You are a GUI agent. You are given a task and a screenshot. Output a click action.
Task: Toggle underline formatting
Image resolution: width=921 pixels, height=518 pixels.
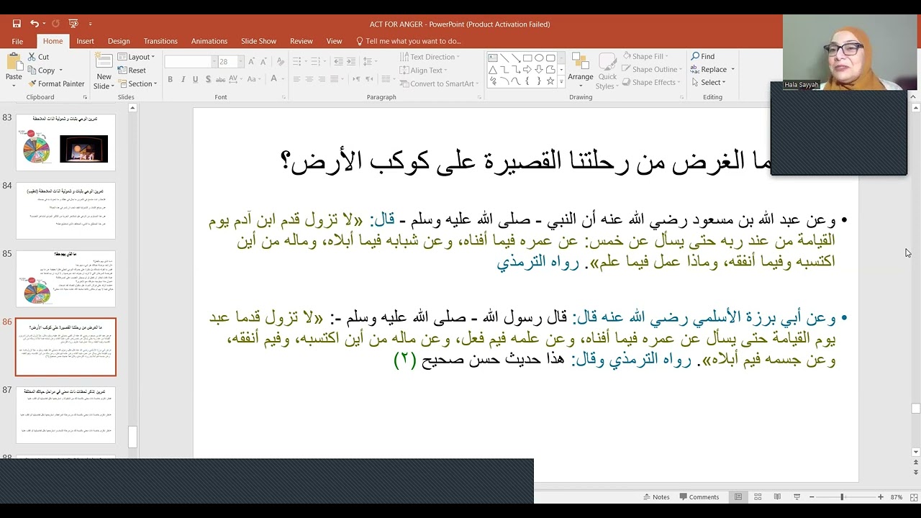(195, 79)
